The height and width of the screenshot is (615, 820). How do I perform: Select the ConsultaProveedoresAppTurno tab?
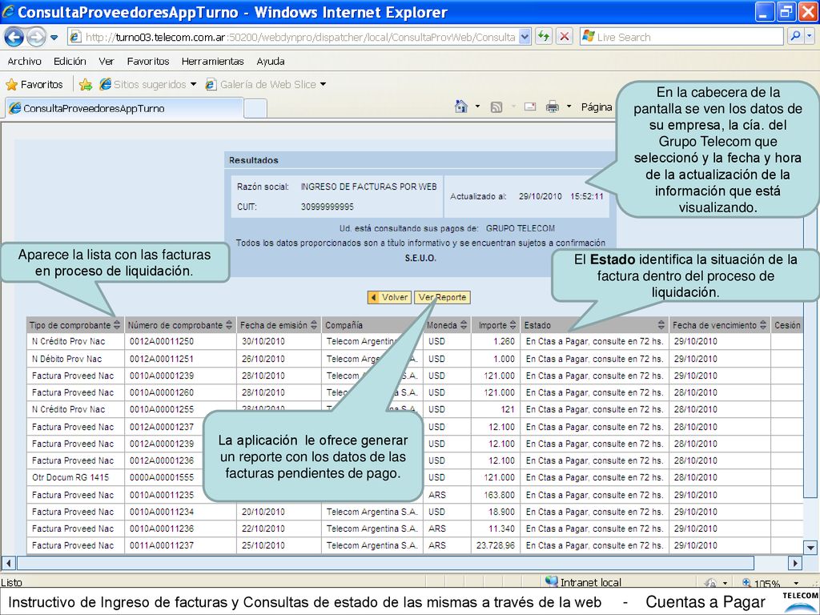tap(124, 108)
